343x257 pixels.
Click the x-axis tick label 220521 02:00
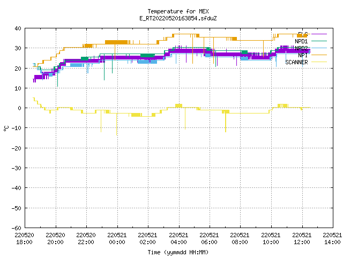pos(148,239)
